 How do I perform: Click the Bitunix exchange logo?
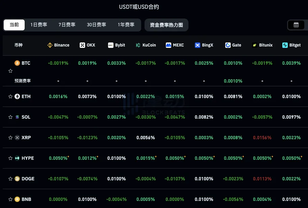click(x=255, y=45)
